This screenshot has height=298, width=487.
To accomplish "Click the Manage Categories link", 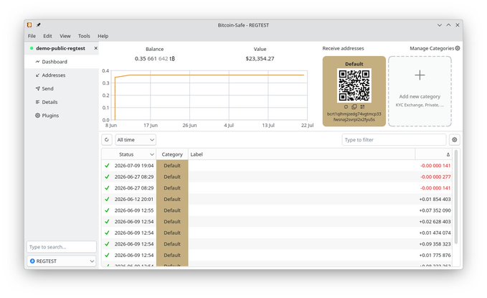I will point(432,48).
